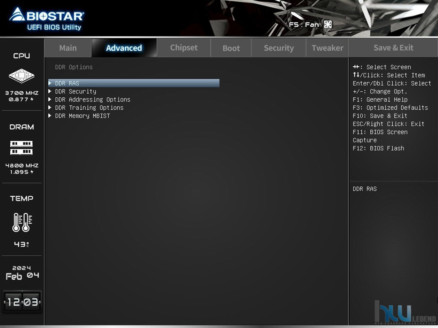Click the F12: BIOS Flash hint
Viewport: 438px width, 328px height.
coord(378,148)
